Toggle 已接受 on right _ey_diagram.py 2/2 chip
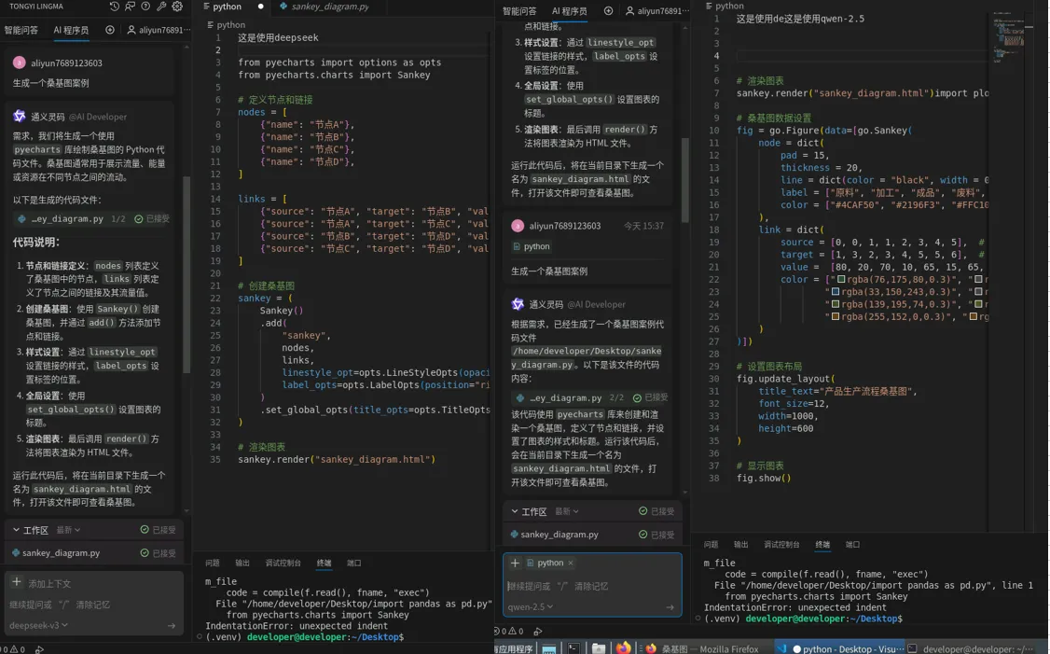The image size is (1050, 654). tap(650, 397)
